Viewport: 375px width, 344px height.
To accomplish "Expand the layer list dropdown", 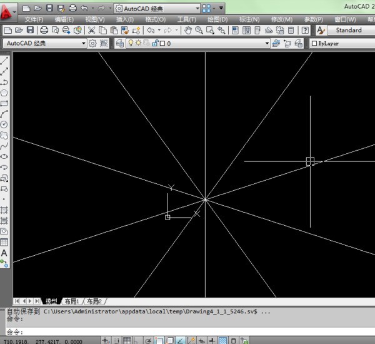I will tap(266, 43).
